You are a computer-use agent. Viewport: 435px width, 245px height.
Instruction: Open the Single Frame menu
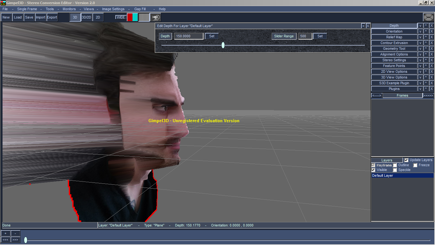tap(27, 9)
